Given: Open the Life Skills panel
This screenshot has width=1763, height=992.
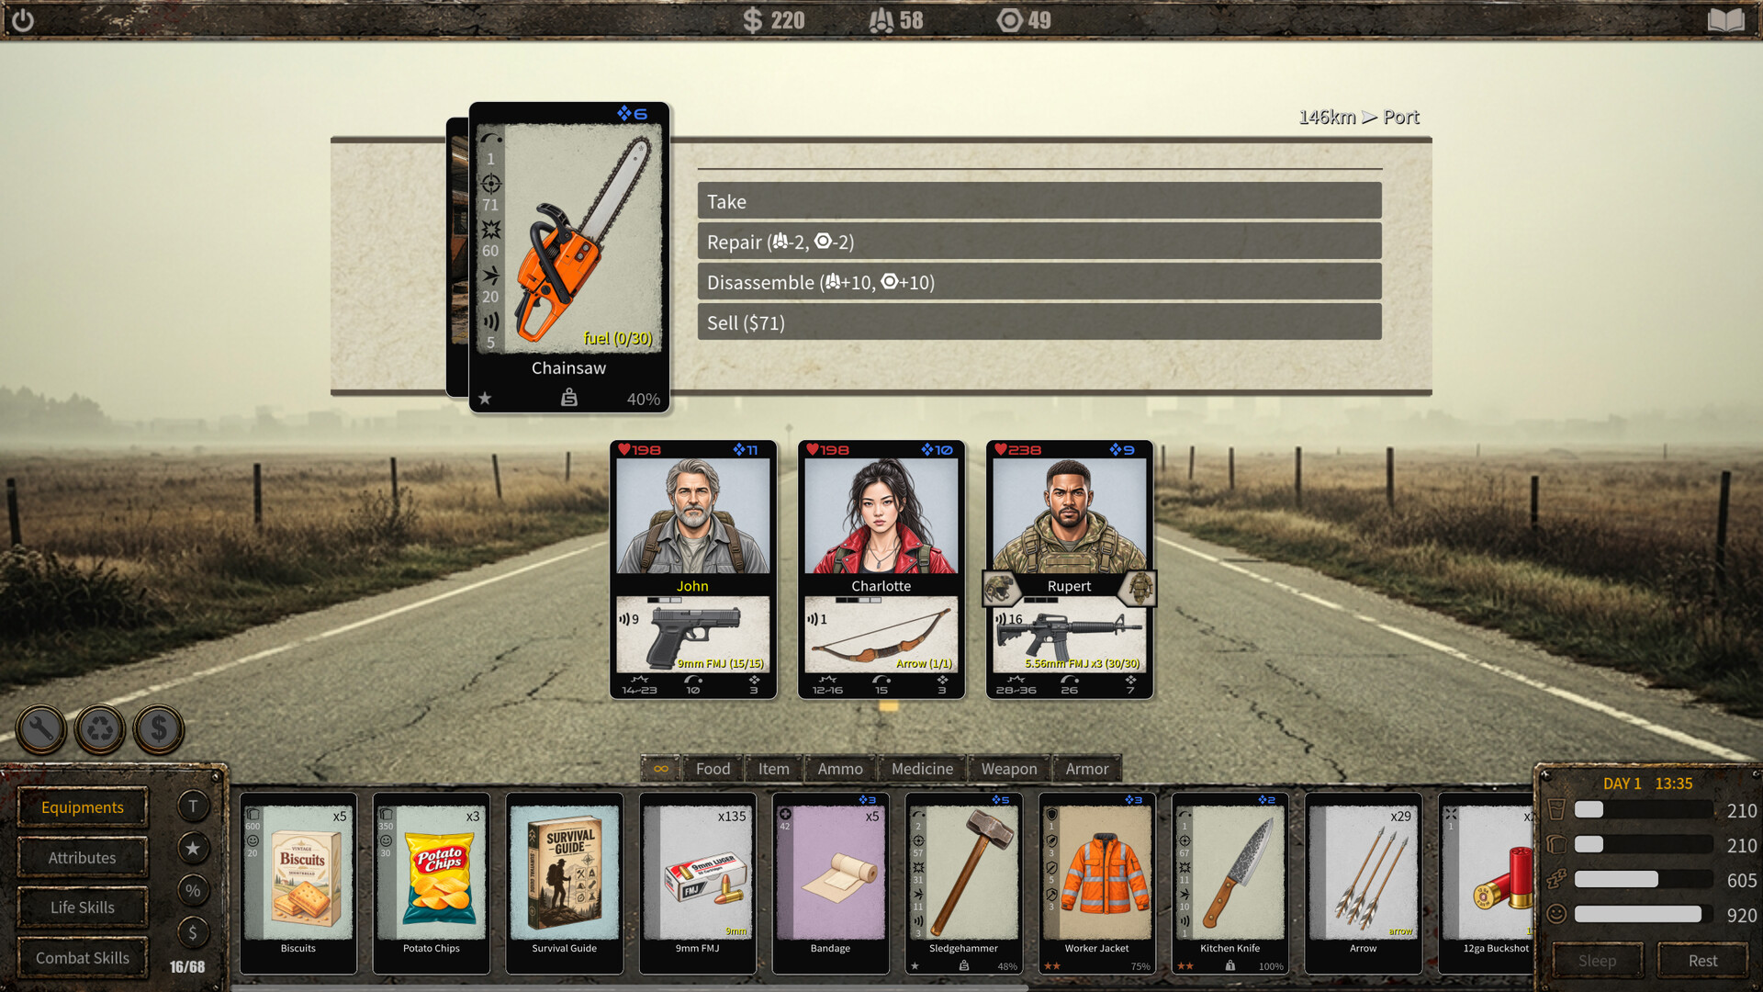Looking at the screenshot, I should coord(83,907).
